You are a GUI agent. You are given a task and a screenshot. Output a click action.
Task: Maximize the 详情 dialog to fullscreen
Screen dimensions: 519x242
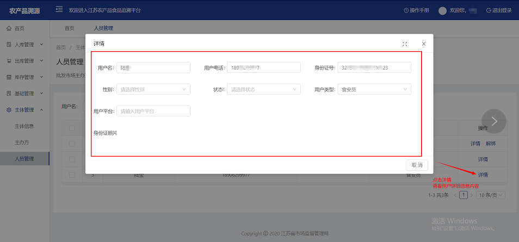[x=405, y=44]
